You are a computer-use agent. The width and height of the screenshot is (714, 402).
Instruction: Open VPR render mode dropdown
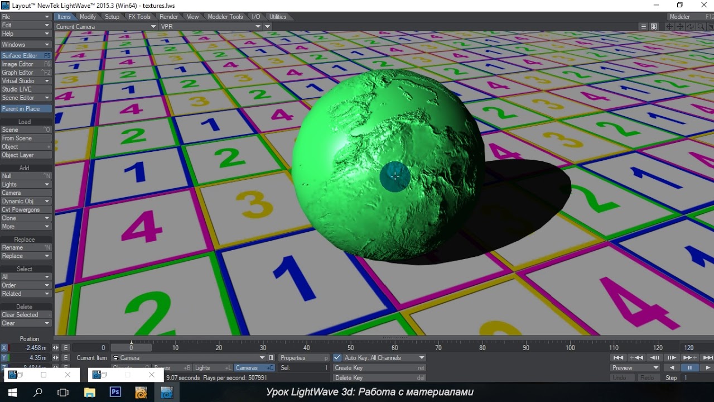coord(210,26)
